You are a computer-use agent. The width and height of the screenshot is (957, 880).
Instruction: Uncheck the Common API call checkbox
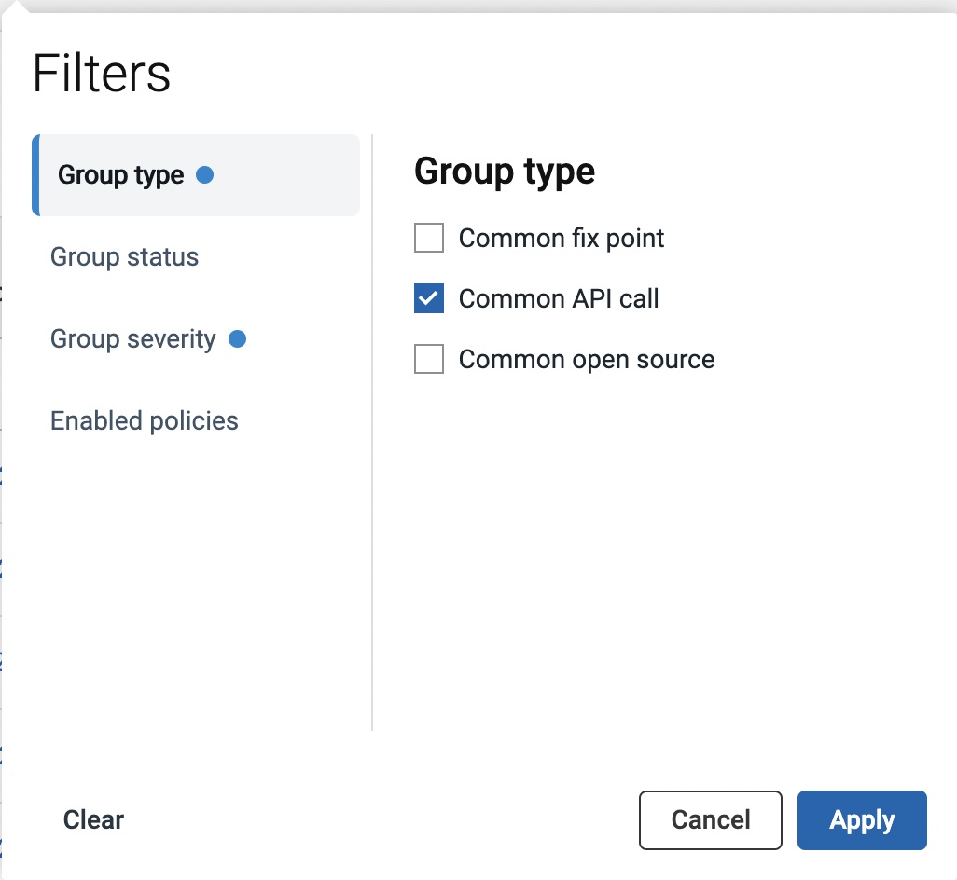pos(429,299)
